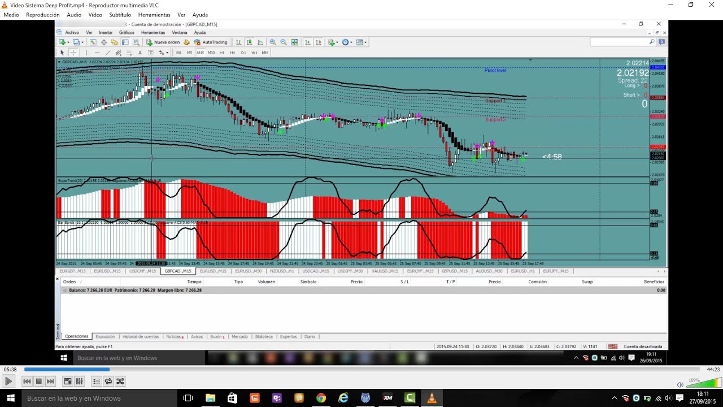Open Task View on taskbar
The image size is (723, 407).
coord(188,398)
